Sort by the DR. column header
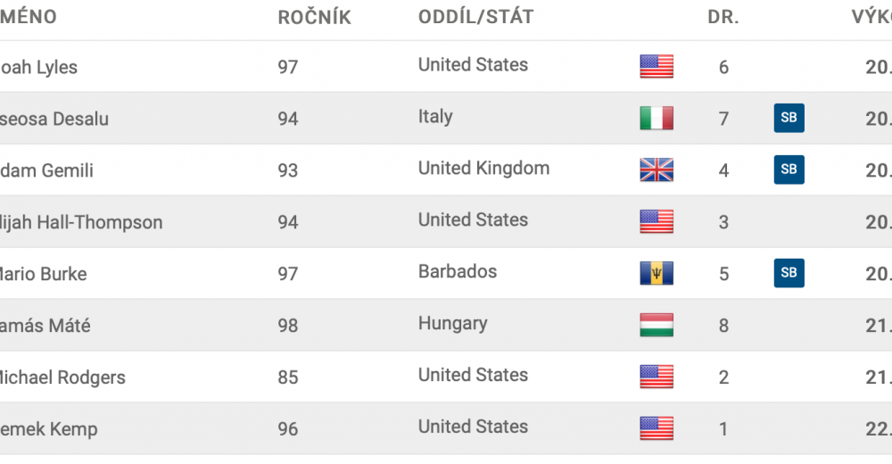892x464 pixels. pos(723,17)
